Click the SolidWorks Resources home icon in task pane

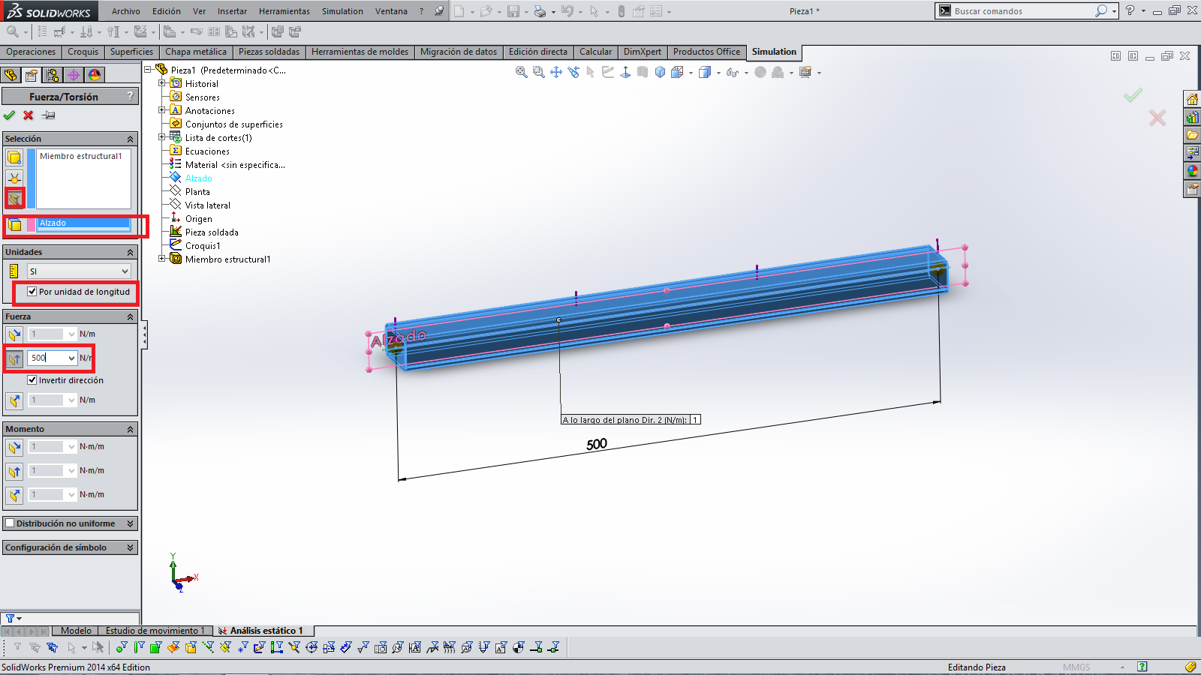coord(1192,100)
